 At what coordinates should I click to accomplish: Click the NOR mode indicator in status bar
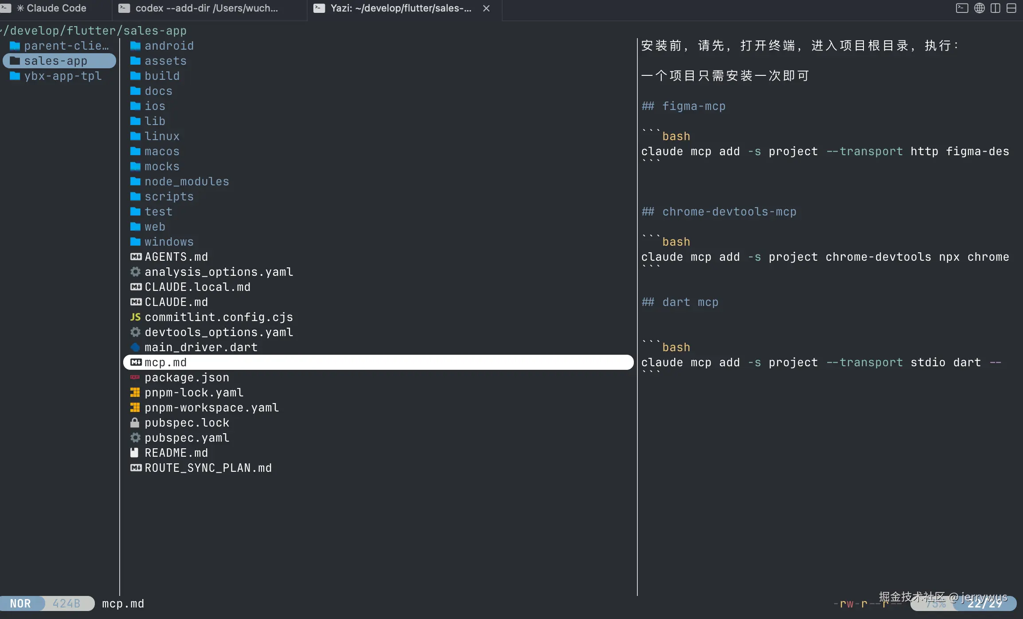[21, 603]
